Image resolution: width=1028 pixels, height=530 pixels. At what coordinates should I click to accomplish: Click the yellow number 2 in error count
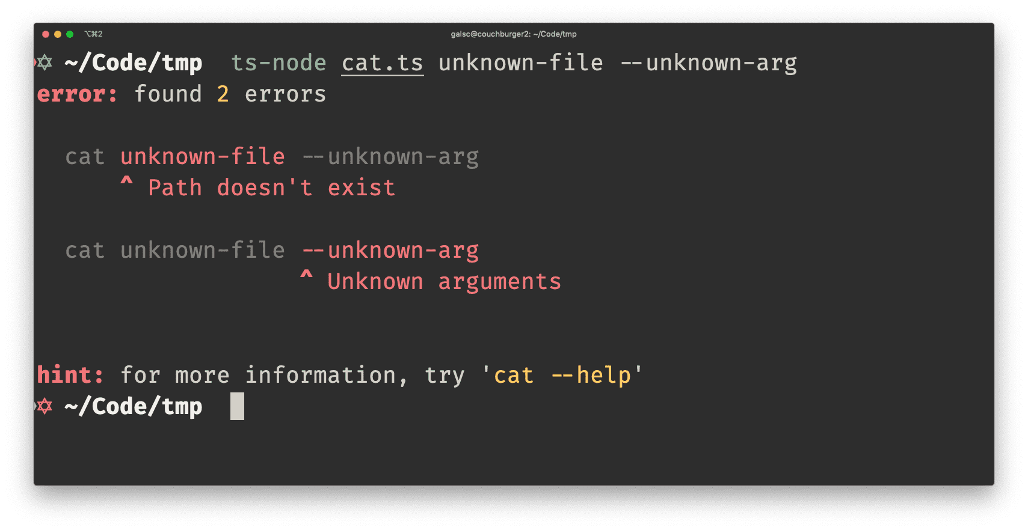223,94
